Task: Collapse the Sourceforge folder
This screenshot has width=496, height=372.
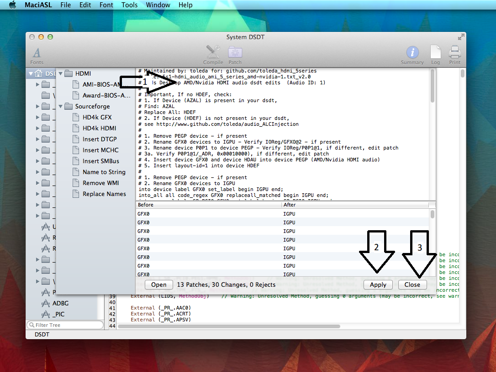Action: pyautogui.click(x=61, y=106)
